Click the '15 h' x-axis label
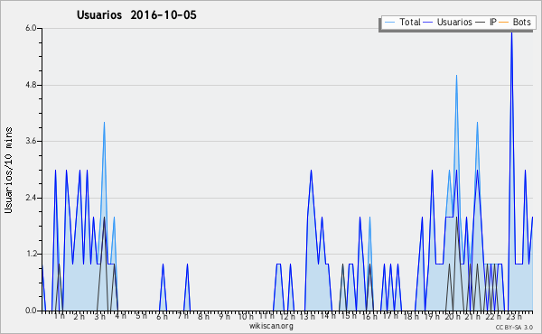Image resolution: width=542 pixels, height=334 pixels. [349, 316]
